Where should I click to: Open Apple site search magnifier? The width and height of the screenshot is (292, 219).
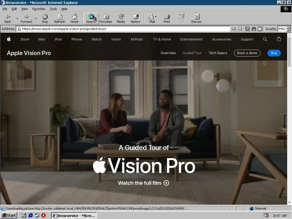[265, 39]
